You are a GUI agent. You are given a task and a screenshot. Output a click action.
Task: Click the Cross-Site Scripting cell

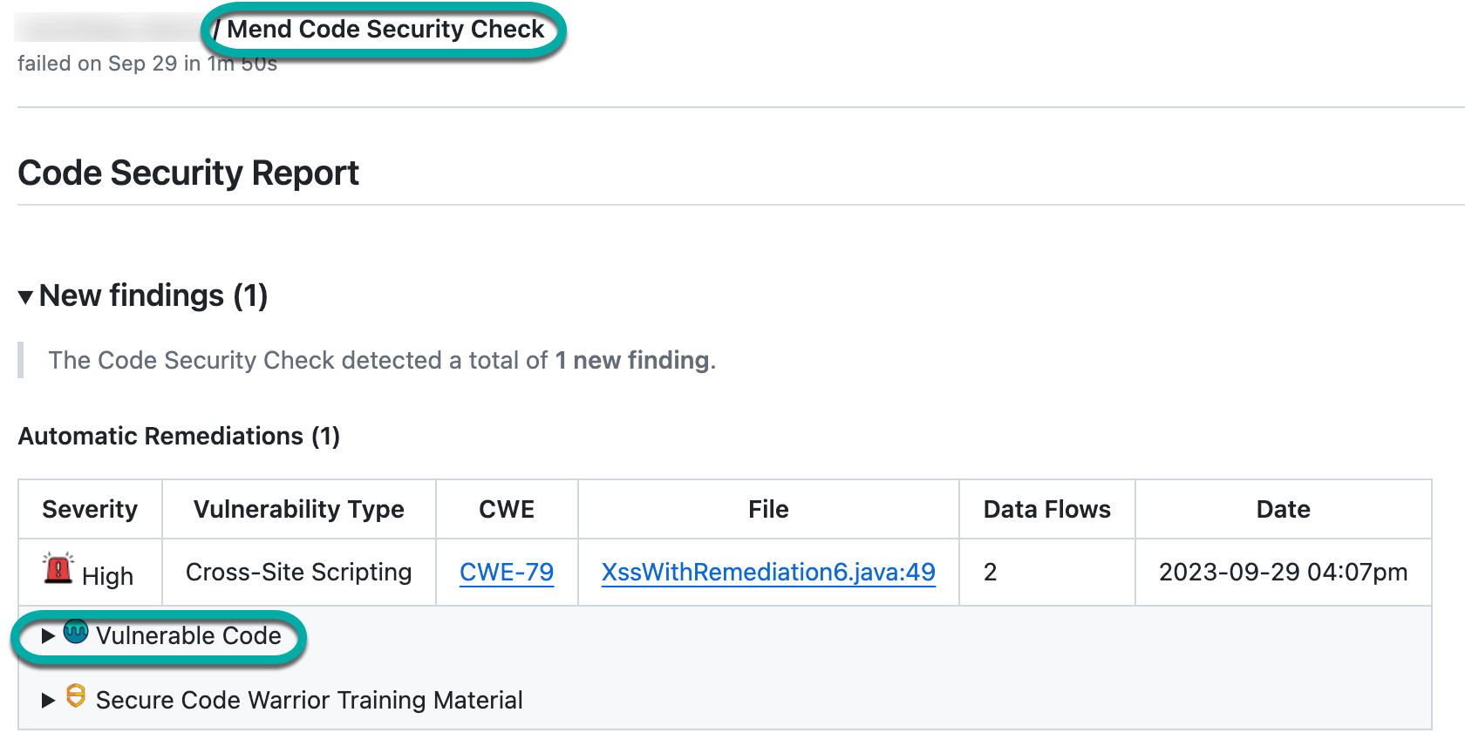299,572
